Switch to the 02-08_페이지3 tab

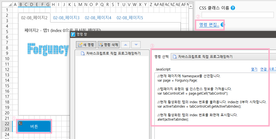(66, 18)
